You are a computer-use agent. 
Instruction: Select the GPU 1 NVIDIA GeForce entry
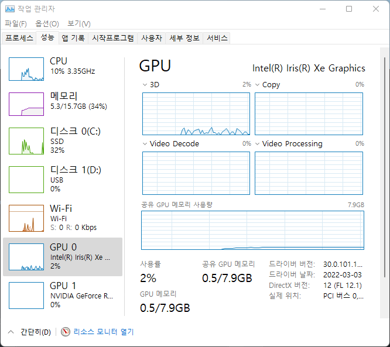tap(26, 295)
